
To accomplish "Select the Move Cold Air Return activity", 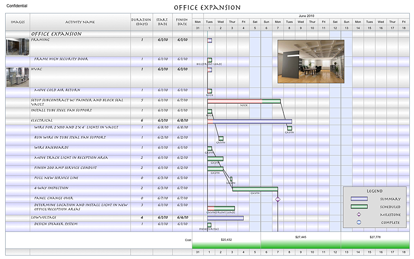I will coord(57,90).
